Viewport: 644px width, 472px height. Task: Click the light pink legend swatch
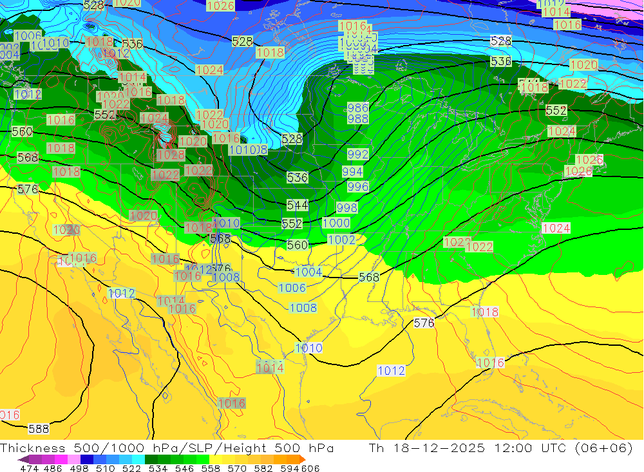[73, 459]
